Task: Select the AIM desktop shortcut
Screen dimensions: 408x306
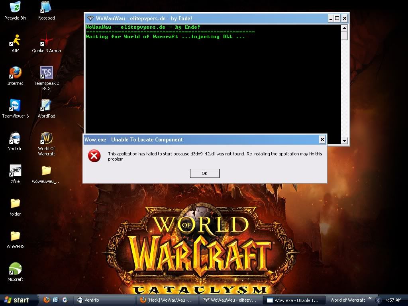Action: click(15, 43)
